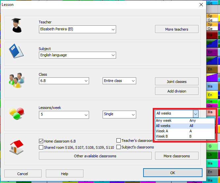This screenshot has width=220, height=183.
Task: Click the Joint classes button
Action: 176,82
